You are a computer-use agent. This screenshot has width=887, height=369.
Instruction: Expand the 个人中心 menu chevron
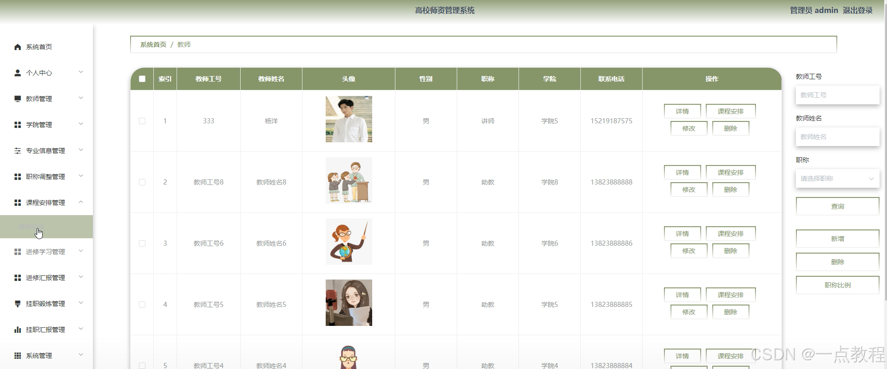(x=81, y=72)
